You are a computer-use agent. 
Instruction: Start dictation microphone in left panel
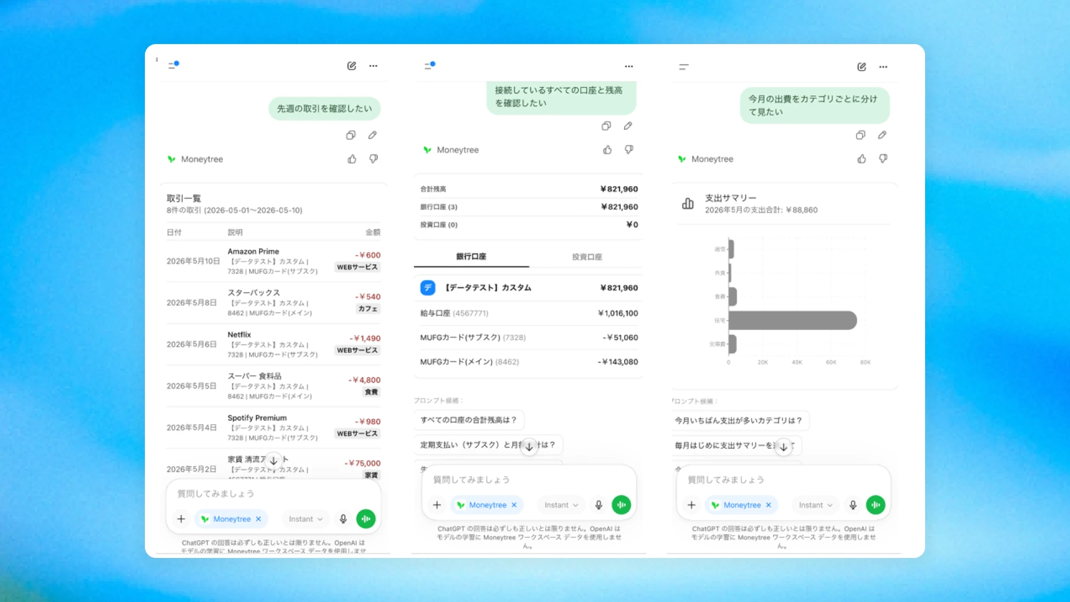(343, 519)
